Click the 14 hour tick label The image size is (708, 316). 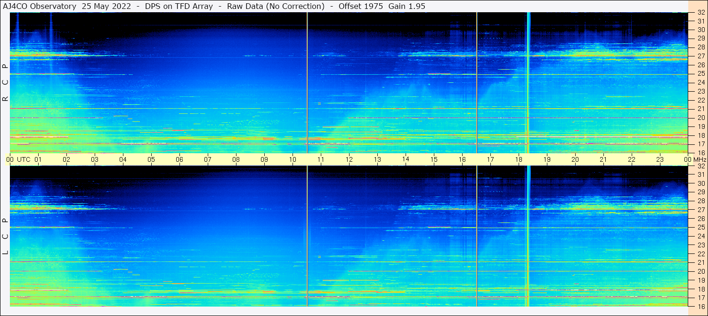pyautogui.click(x=406, y=159)
